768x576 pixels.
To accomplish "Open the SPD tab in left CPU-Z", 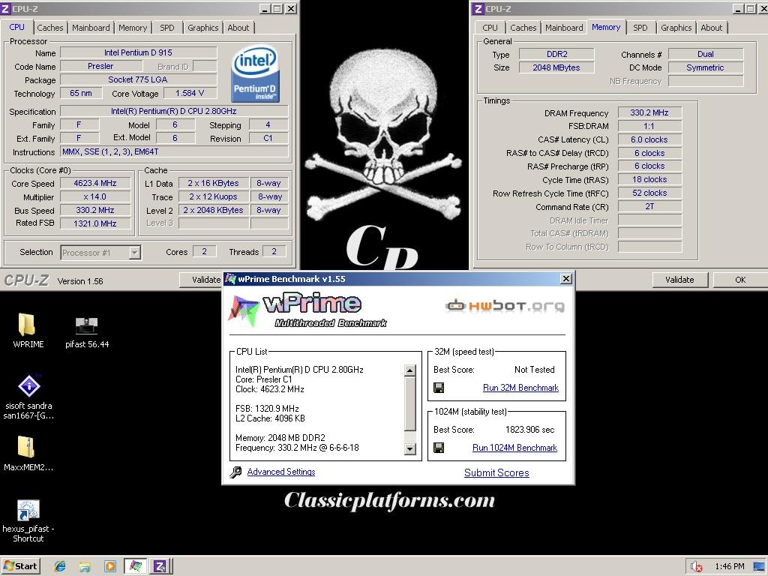I will tap(167, 28).
